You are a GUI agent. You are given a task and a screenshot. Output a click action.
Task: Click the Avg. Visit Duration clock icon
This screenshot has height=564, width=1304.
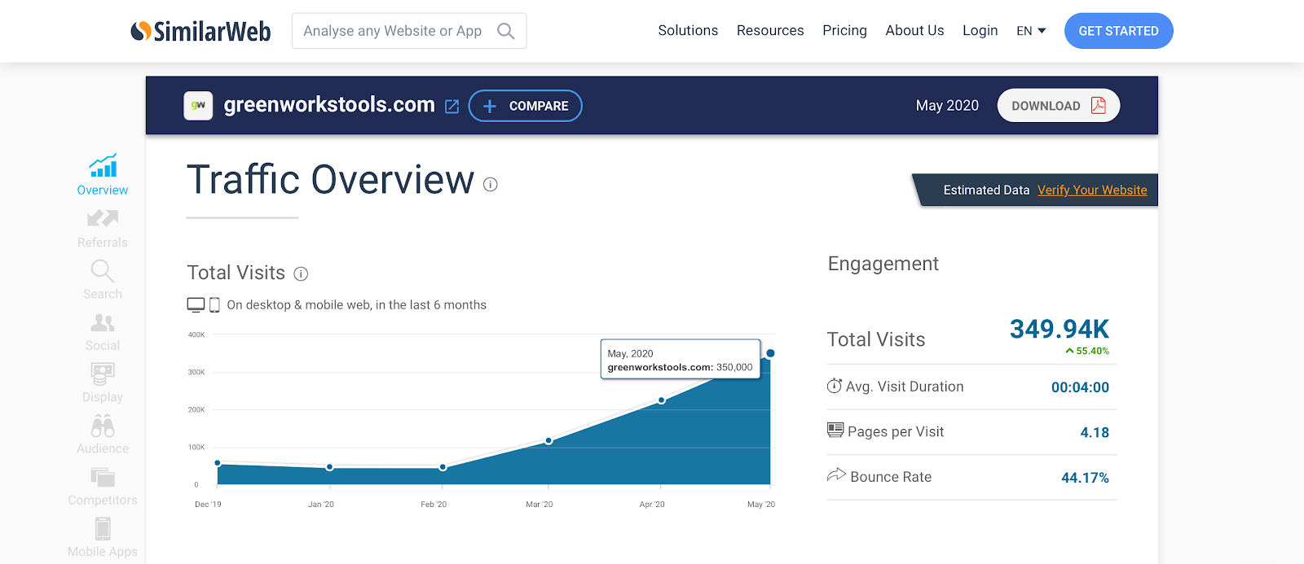(835, 386)
